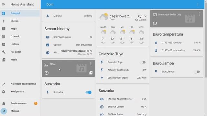Toggle the Suszarka switch off

pos(88,92)
